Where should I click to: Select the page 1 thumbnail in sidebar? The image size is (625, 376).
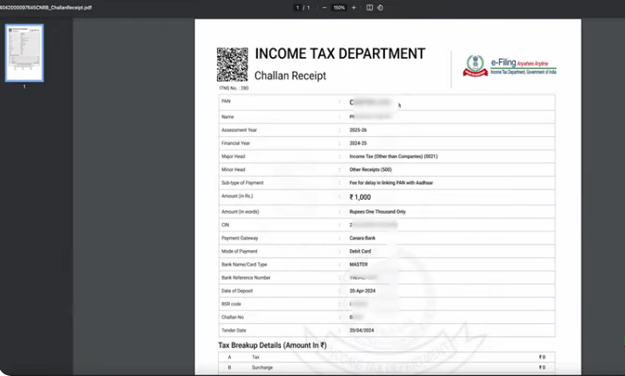coord(24,53)
